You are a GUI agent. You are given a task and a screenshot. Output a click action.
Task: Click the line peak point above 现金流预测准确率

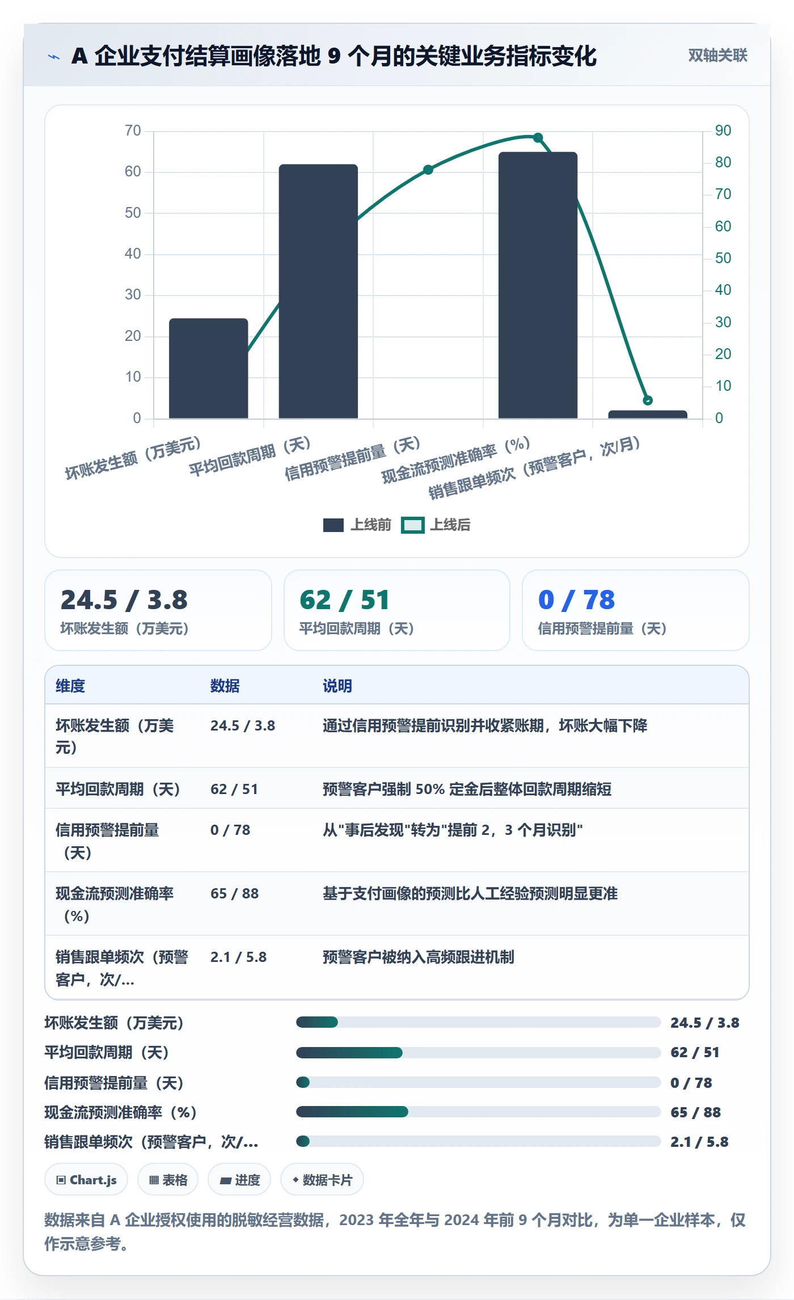pyautogui.click(x=538, y=138)
